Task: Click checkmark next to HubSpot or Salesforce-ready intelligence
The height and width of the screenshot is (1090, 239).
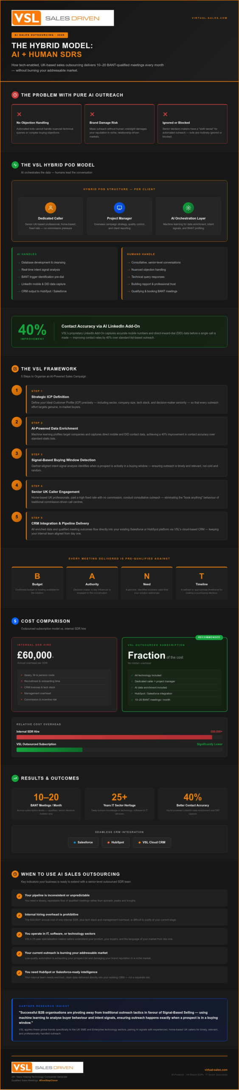Action: [19, 973]
